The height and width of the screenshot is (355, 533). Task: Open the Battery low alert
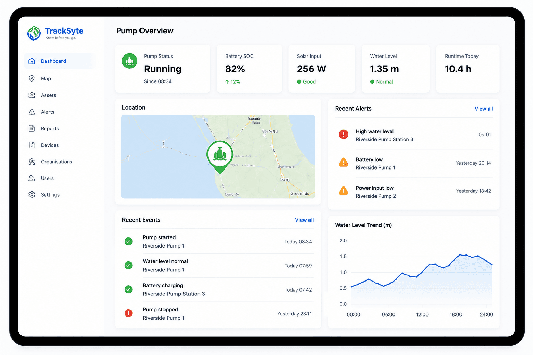(414, 163)
